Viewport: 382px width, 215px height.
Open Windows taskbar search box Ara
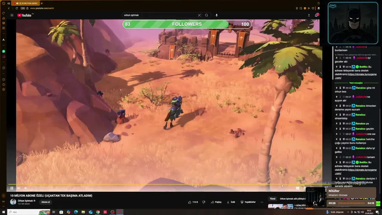pyautogui.click(x=29, y=212)
